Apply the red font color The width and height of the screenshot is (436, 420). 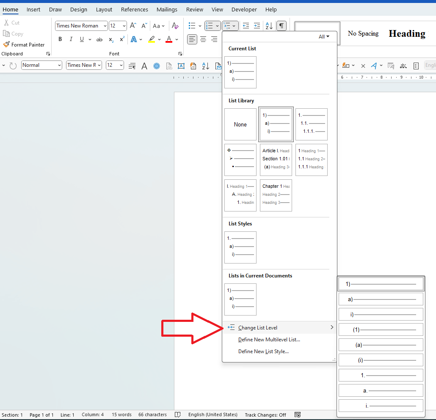(x=169, y=39)
